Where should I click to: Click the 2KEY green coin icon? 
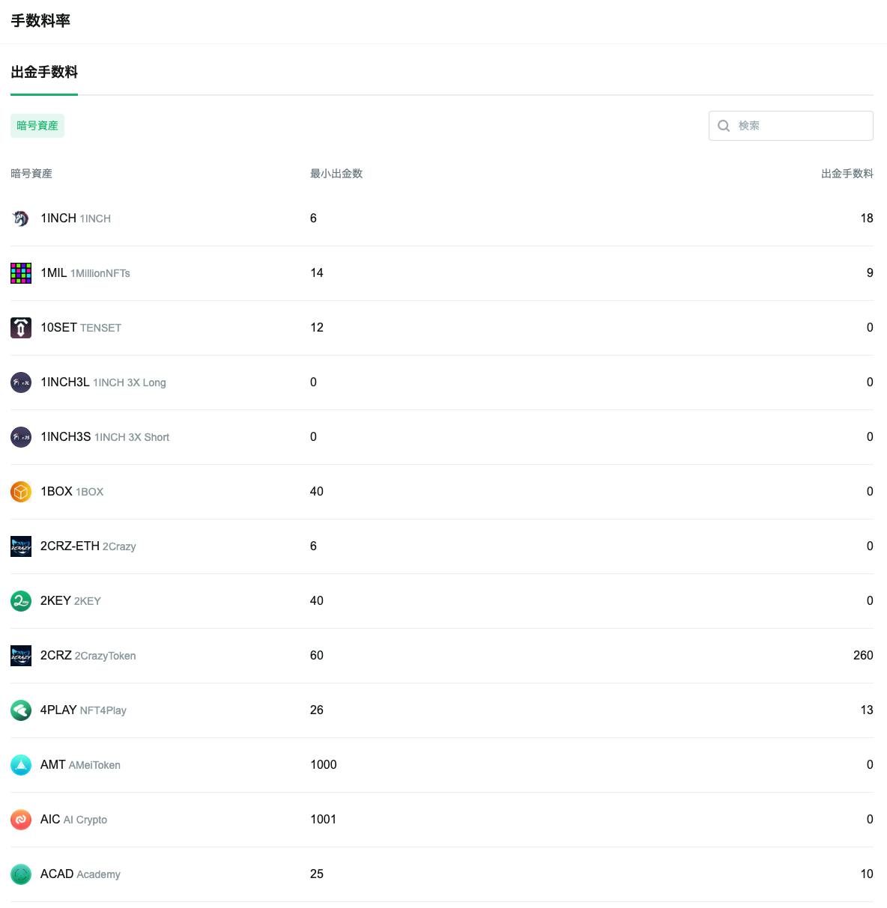tap(21, 601)
